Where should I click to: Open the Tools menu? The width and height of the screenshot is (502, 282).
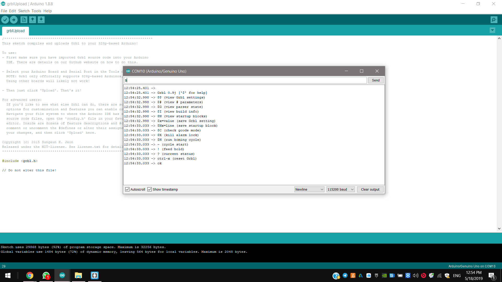coord(36,11)
